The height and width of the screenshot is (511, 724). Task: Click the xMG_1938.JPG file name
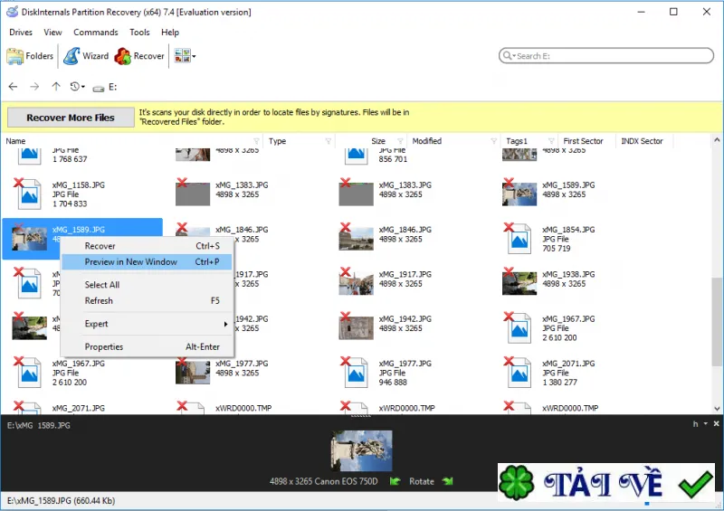coord(568,274)
